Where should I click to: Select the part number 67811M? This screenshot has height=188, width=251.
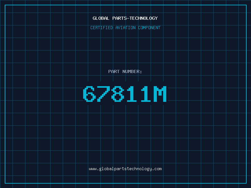pyautogui.click(x=125, y=94)
